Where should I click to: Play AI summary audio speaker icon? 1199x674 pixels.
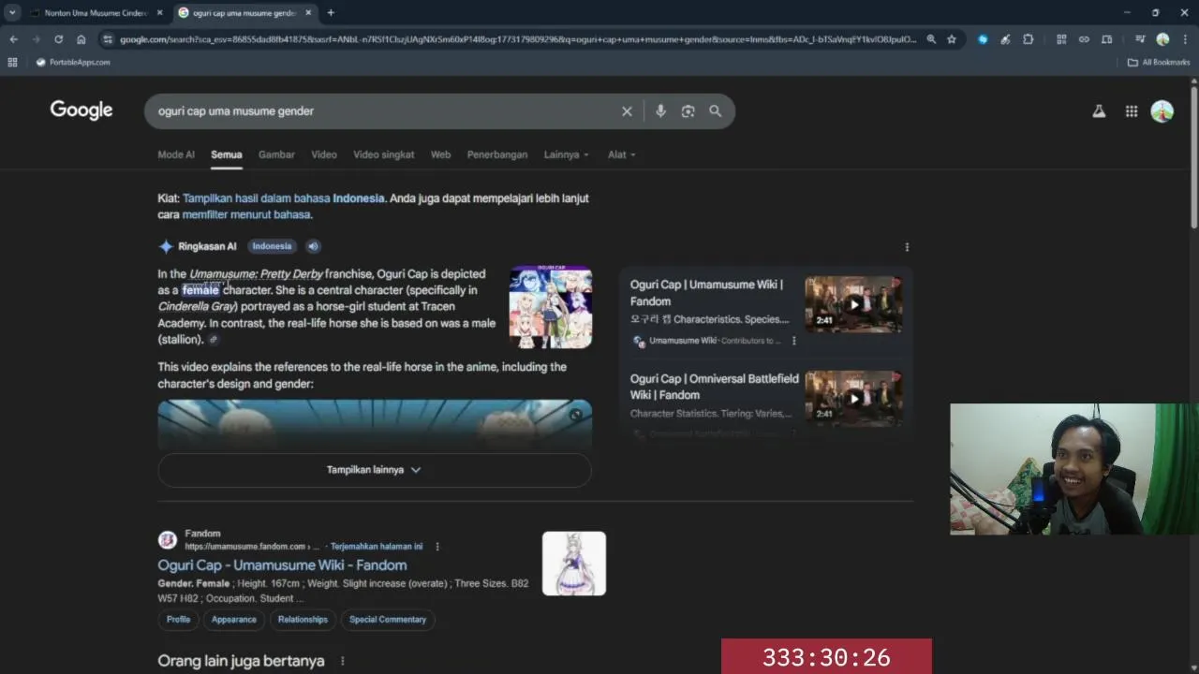314,246
